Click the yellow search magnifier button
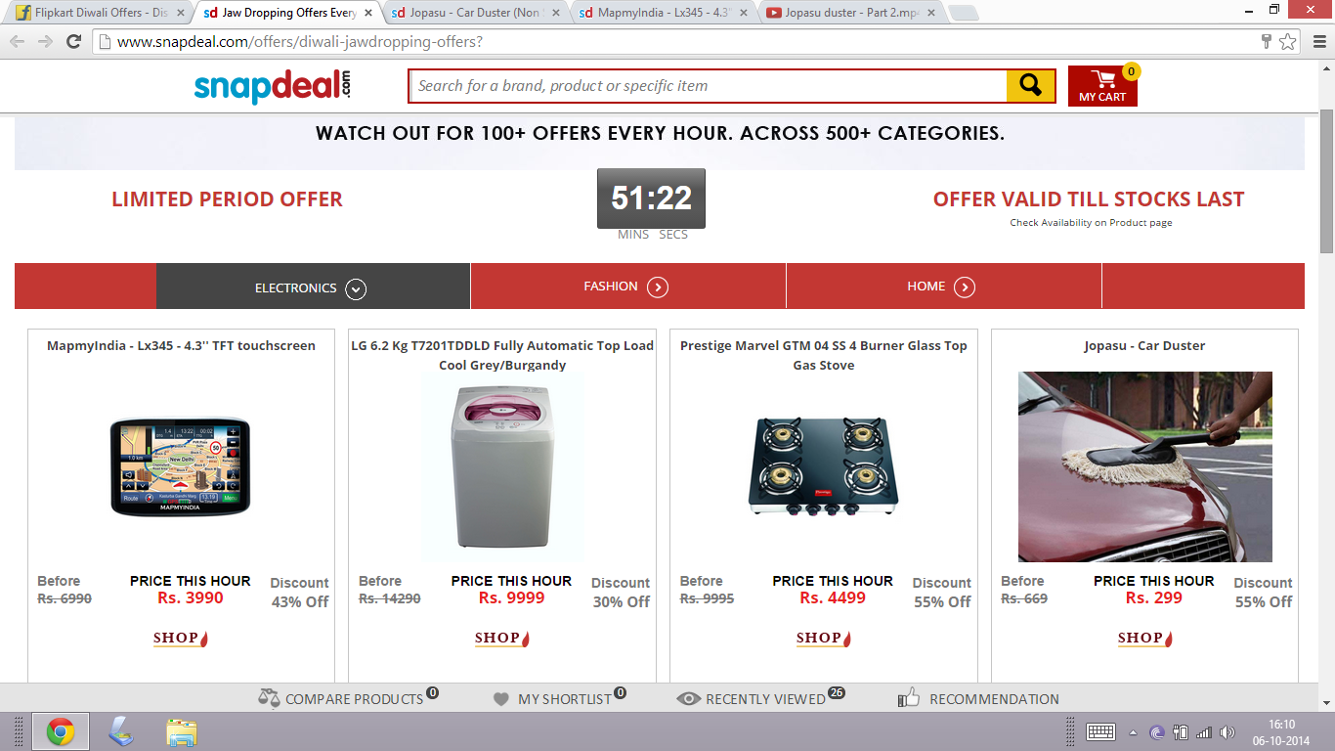This screenshot has width=1335, height=751. 1030,85
